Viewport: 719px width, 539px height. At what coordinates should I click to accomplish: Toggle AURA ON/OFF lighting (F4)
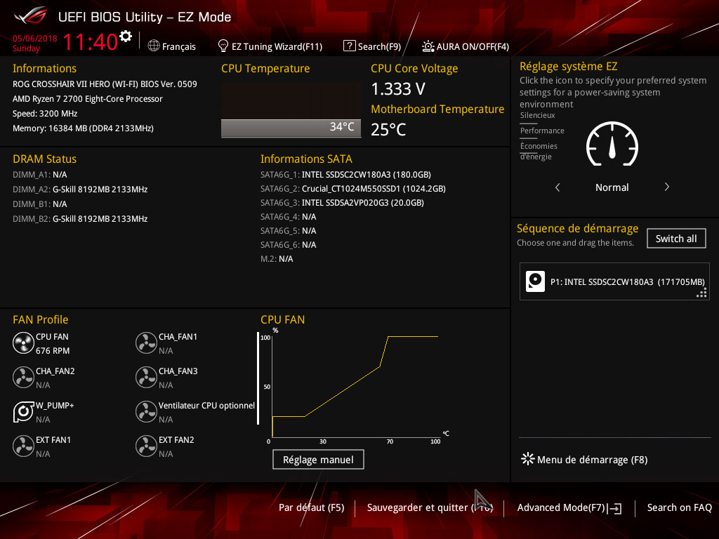466,46
